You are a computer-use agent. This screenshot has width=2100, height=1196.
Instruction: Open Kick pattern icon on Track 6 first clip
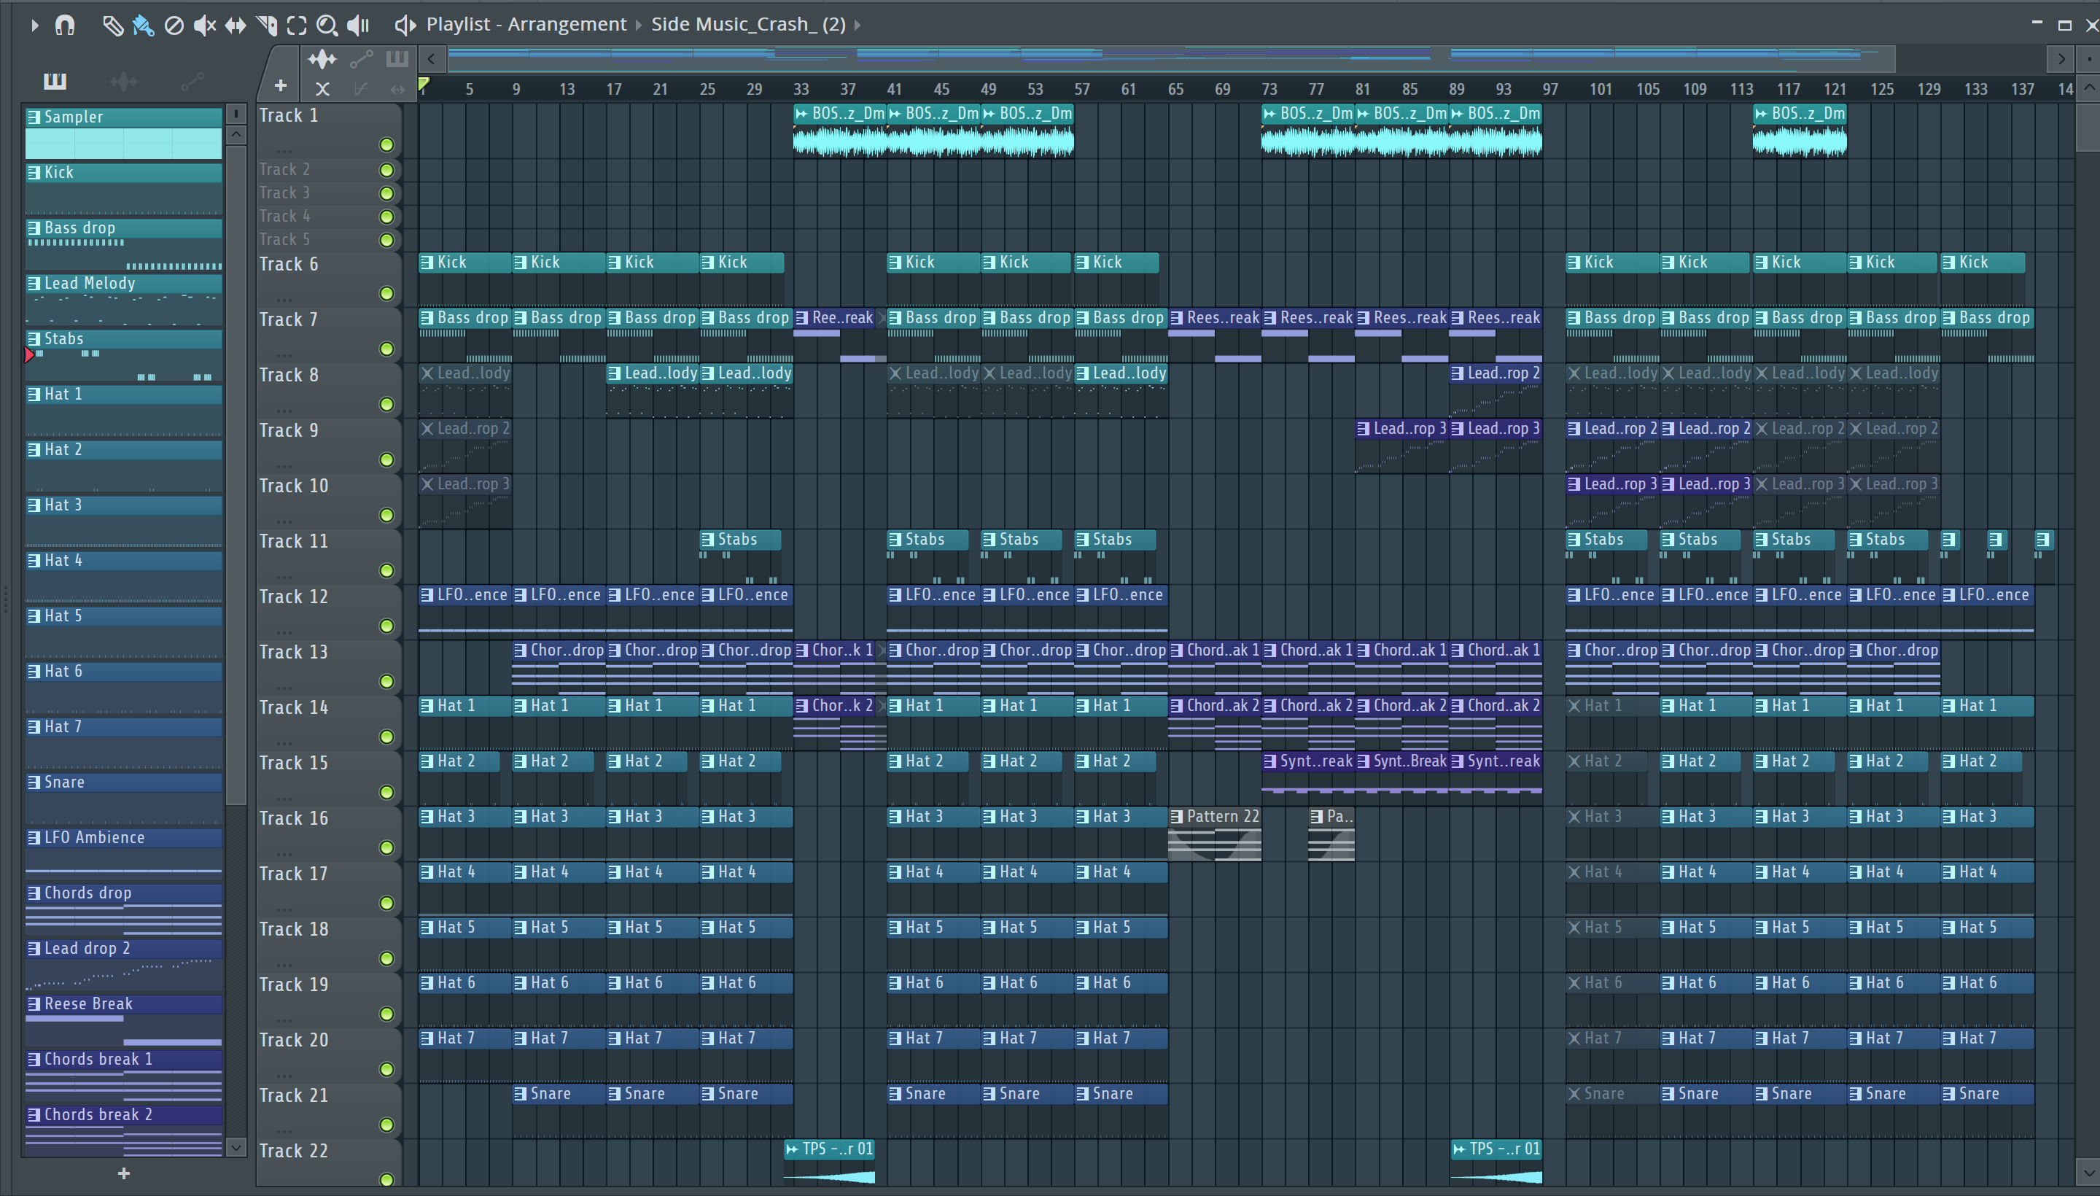[x=427, y=263]
